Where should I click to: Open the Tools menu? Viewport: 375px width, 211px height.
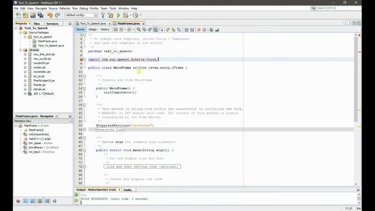tap(112, 8)
